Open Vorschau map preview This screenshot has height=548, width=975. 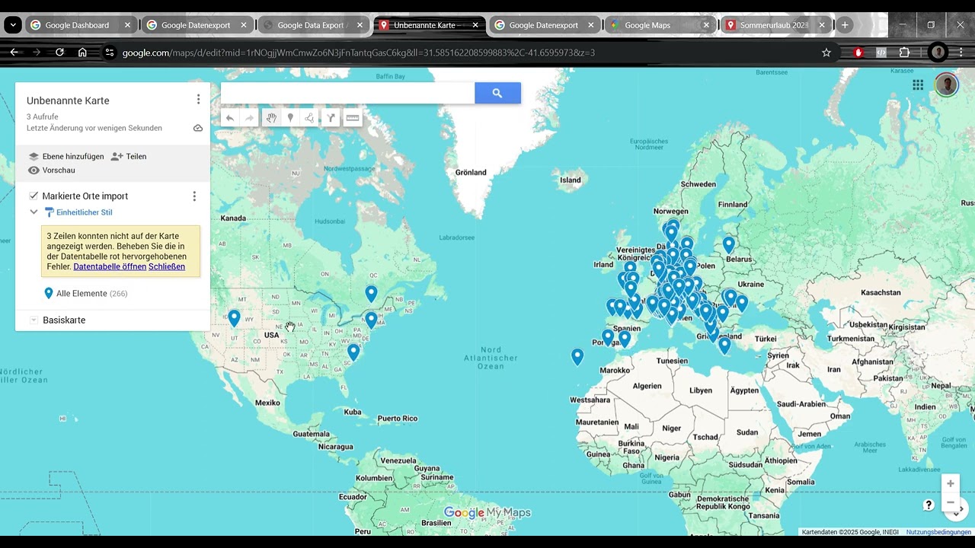point(52,170)
